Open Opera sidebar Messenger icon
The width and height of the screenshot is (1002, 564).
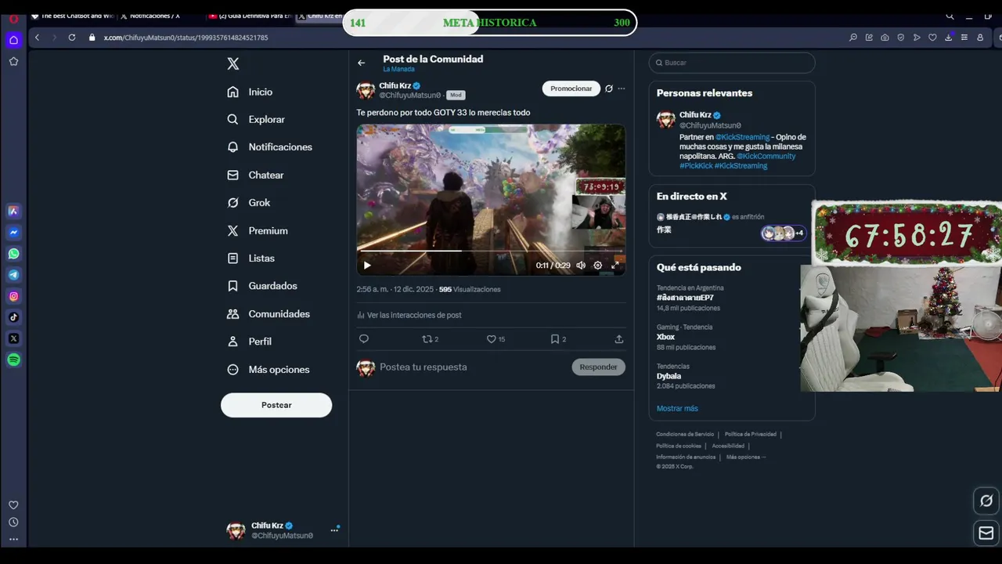13,233
